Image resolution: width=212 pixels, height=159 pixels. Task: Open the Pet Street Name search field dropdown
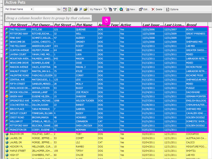tap(32, 9)
